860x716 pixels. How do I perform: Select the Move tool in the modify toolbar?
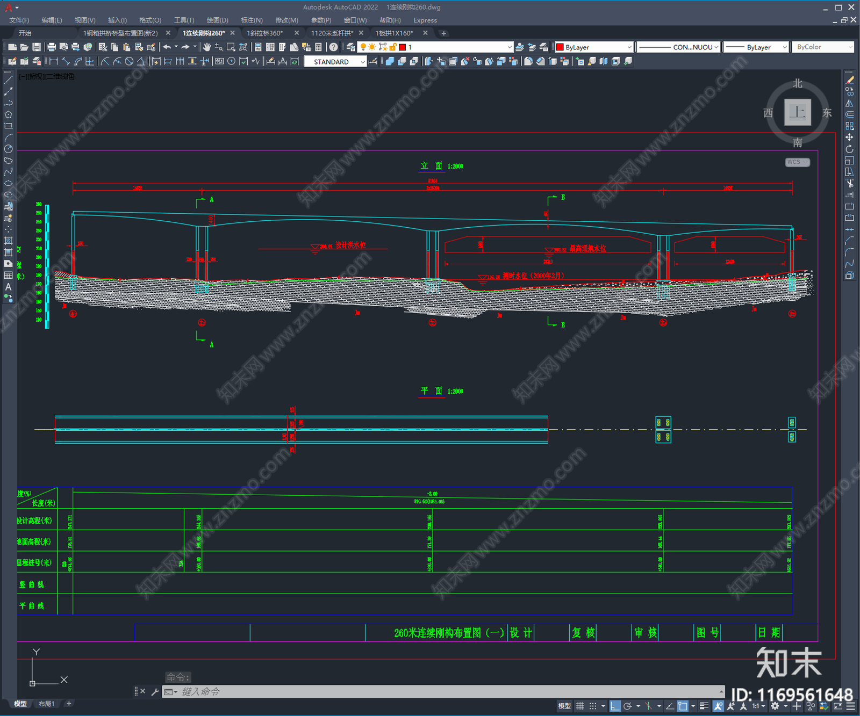click(x=849, y=138)
